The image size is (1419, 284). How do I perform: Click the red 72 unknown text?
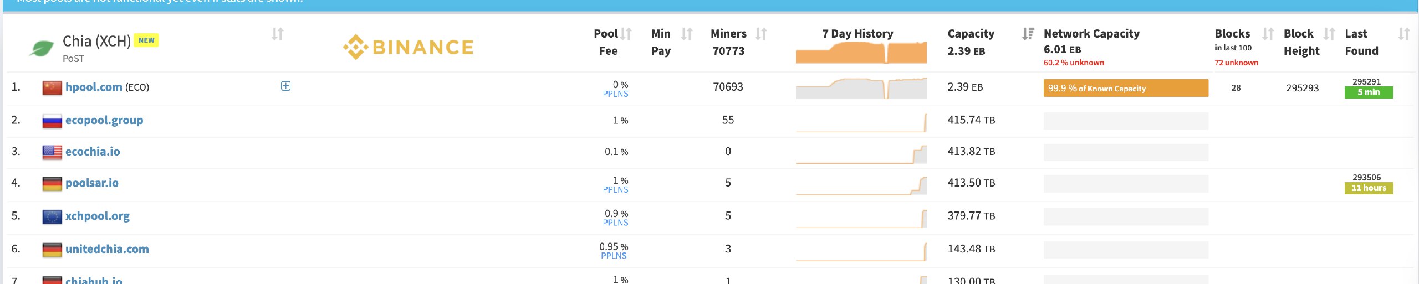tap(1236, 63)
